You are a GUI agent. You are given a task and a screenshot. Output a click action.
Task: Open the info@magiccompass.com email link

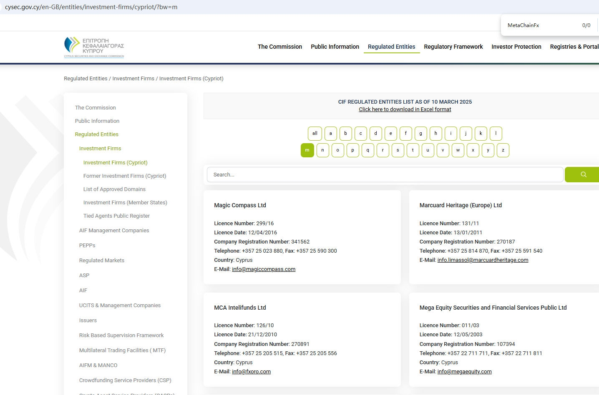[x=264, y=269]
